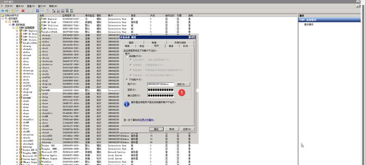Click the Workflow application icon in list
Image resolution: width=366 pixels, height=165 pixels.
pyautogui.click(x=40, y=162)
